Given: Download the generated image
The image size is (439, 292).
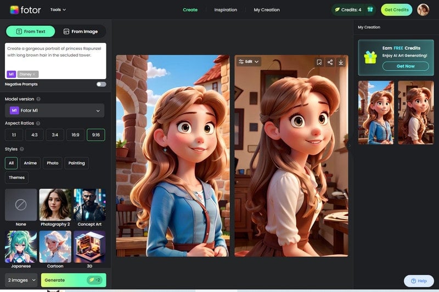Looking at the screenshot, I should pos(341,62).
